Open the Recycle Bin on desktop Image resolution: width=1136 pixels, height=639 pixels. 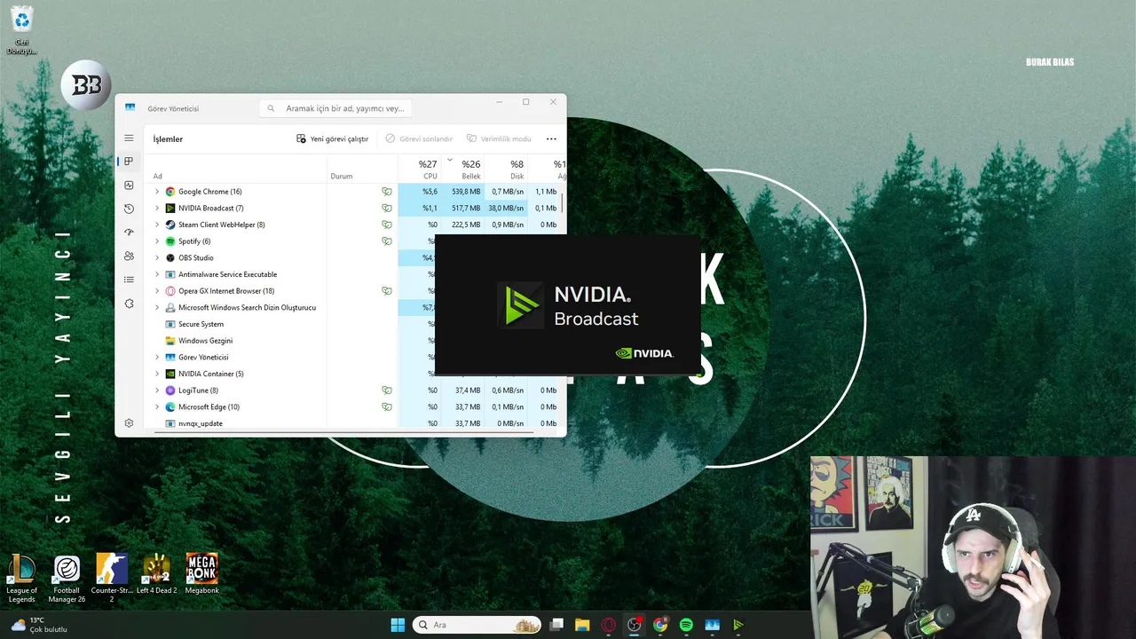[21, 29]
